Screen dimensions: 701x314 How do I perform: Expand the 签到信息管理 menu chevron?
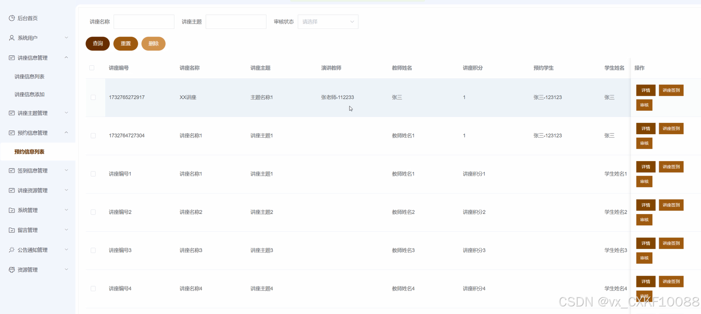pos(66,170)
